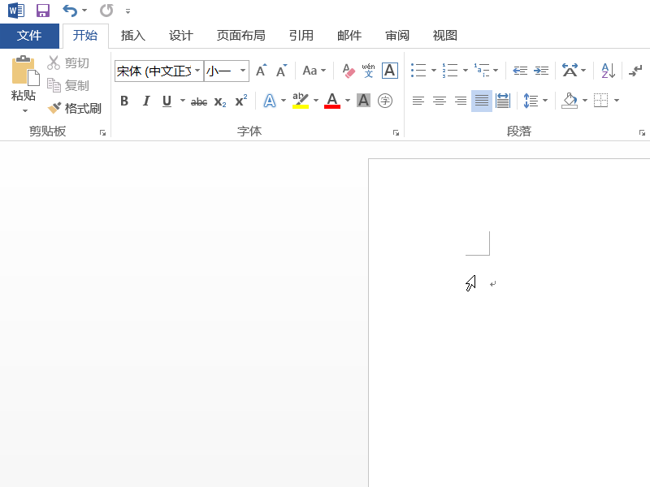Open bullet list dropdown arrow

(434, 71)
